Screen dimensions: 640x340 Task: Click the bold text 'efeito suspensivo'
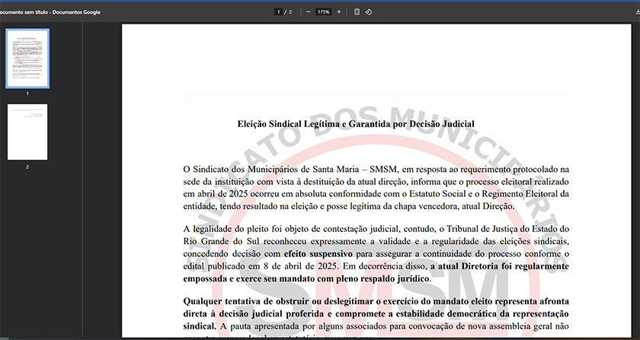click(x=318, y=254)
